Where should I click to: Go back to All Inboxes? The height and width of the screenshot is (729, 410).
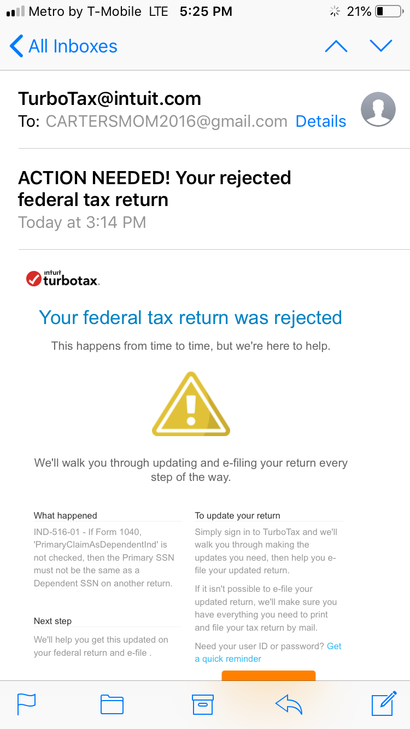(64, 46)
